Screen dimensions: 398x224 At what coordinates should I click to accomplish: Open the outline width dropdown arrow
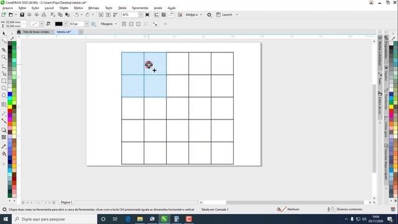(x=87, y=24)
